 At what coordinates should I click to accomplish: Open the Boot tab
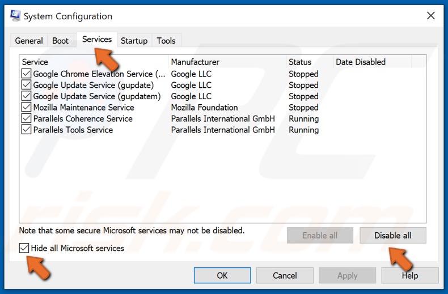click(61, 41)
